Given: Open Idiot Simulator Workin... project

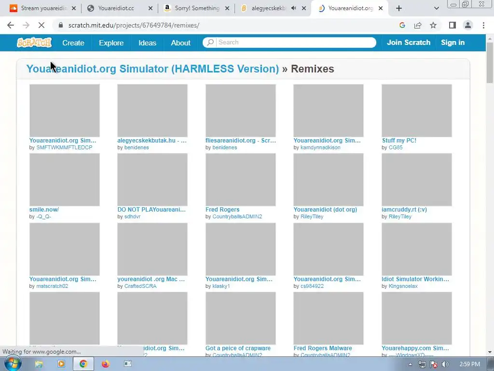Looking at the screenshot, I should click(x=415, y=279).
